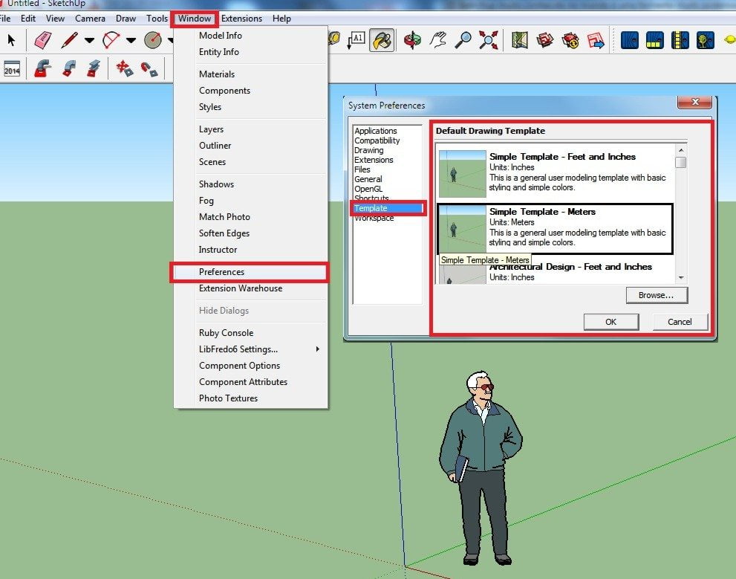Screen dimensions: 736x579
Task: Open the 3D Warehouse get models icon
Action: click(545, 40)
